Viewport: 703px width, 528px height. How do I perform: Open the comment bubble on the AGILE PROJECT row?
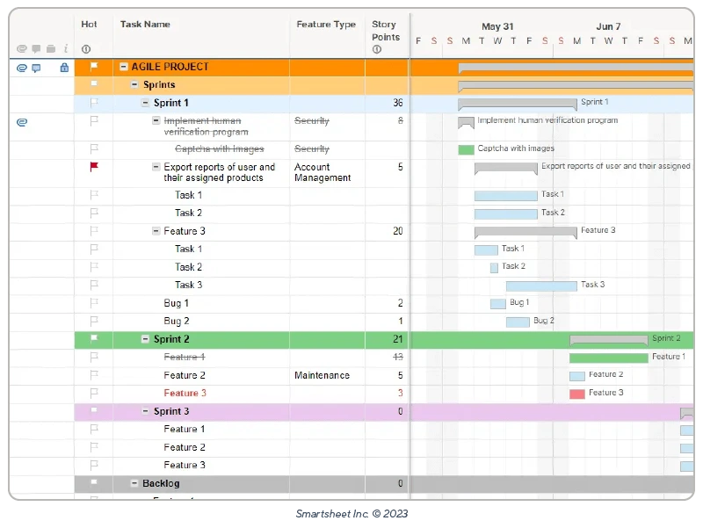36,66
